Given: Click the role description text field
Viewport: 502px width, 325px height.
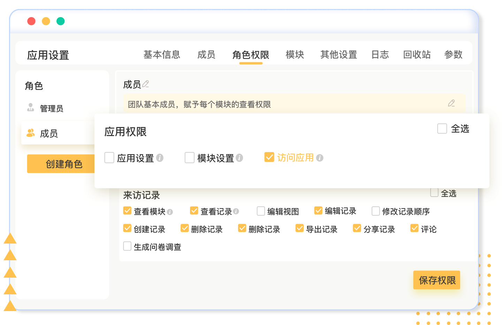Looking at the screenshot, I should point(279,104).
